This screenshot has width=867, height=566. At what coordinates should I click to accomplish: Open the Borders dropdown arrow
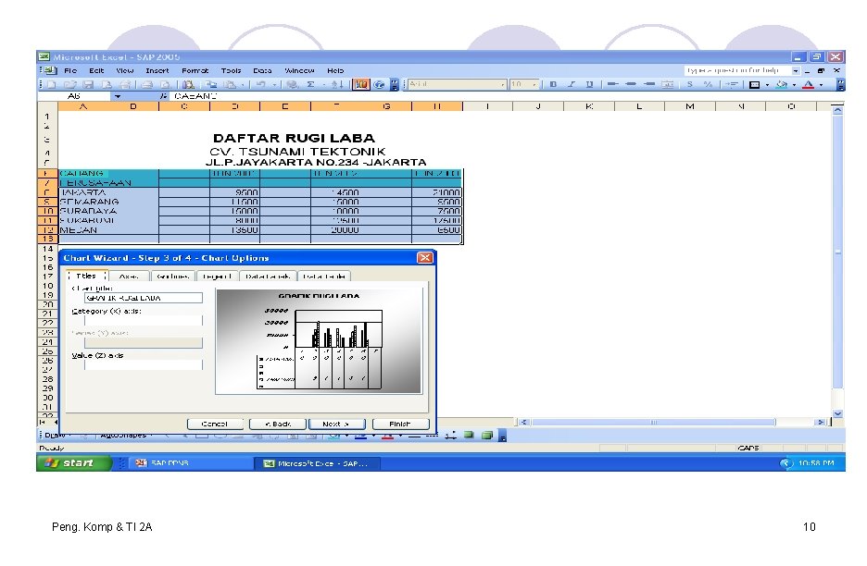(x=768, y=85)
